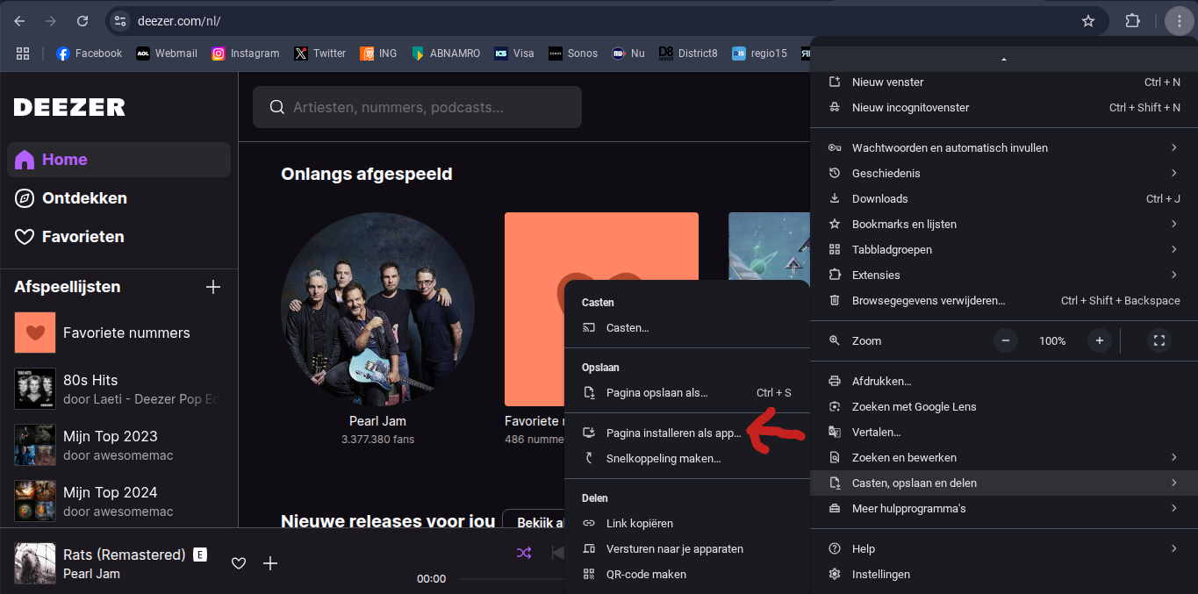Click Link kopiëren in Delen section
The image size is (1198, 594).
click(686, 524)
